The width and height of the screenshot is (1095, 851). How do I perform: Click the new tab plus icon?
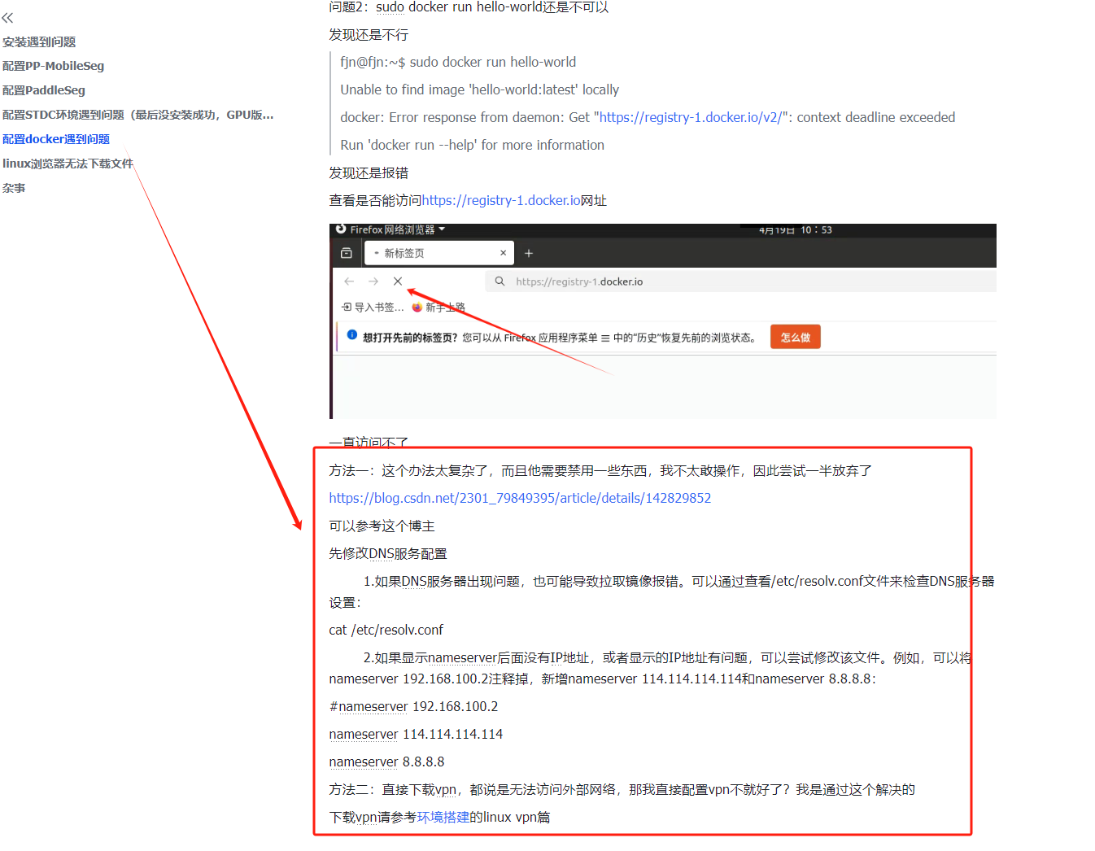point(528,253)
